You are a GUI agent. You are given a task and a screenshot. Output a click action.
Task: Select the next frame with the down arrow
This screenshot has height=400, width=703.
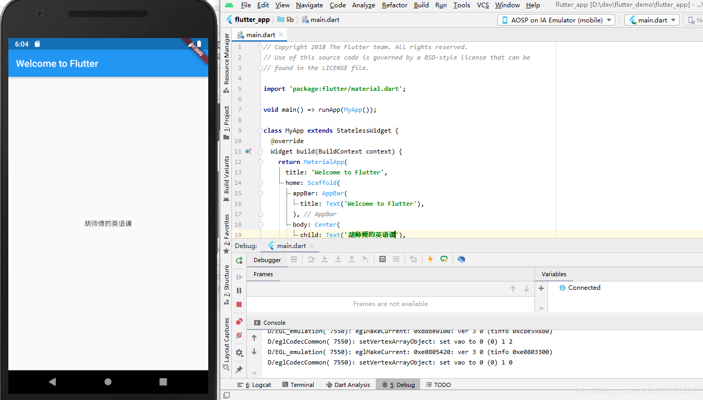tap(527, 289)
